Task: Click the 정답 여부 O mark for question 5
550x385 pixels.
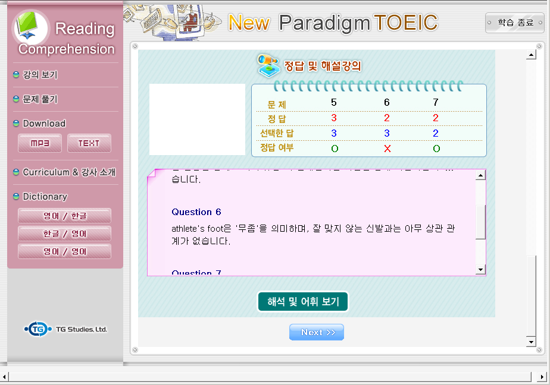Action: tap(335, 149)
